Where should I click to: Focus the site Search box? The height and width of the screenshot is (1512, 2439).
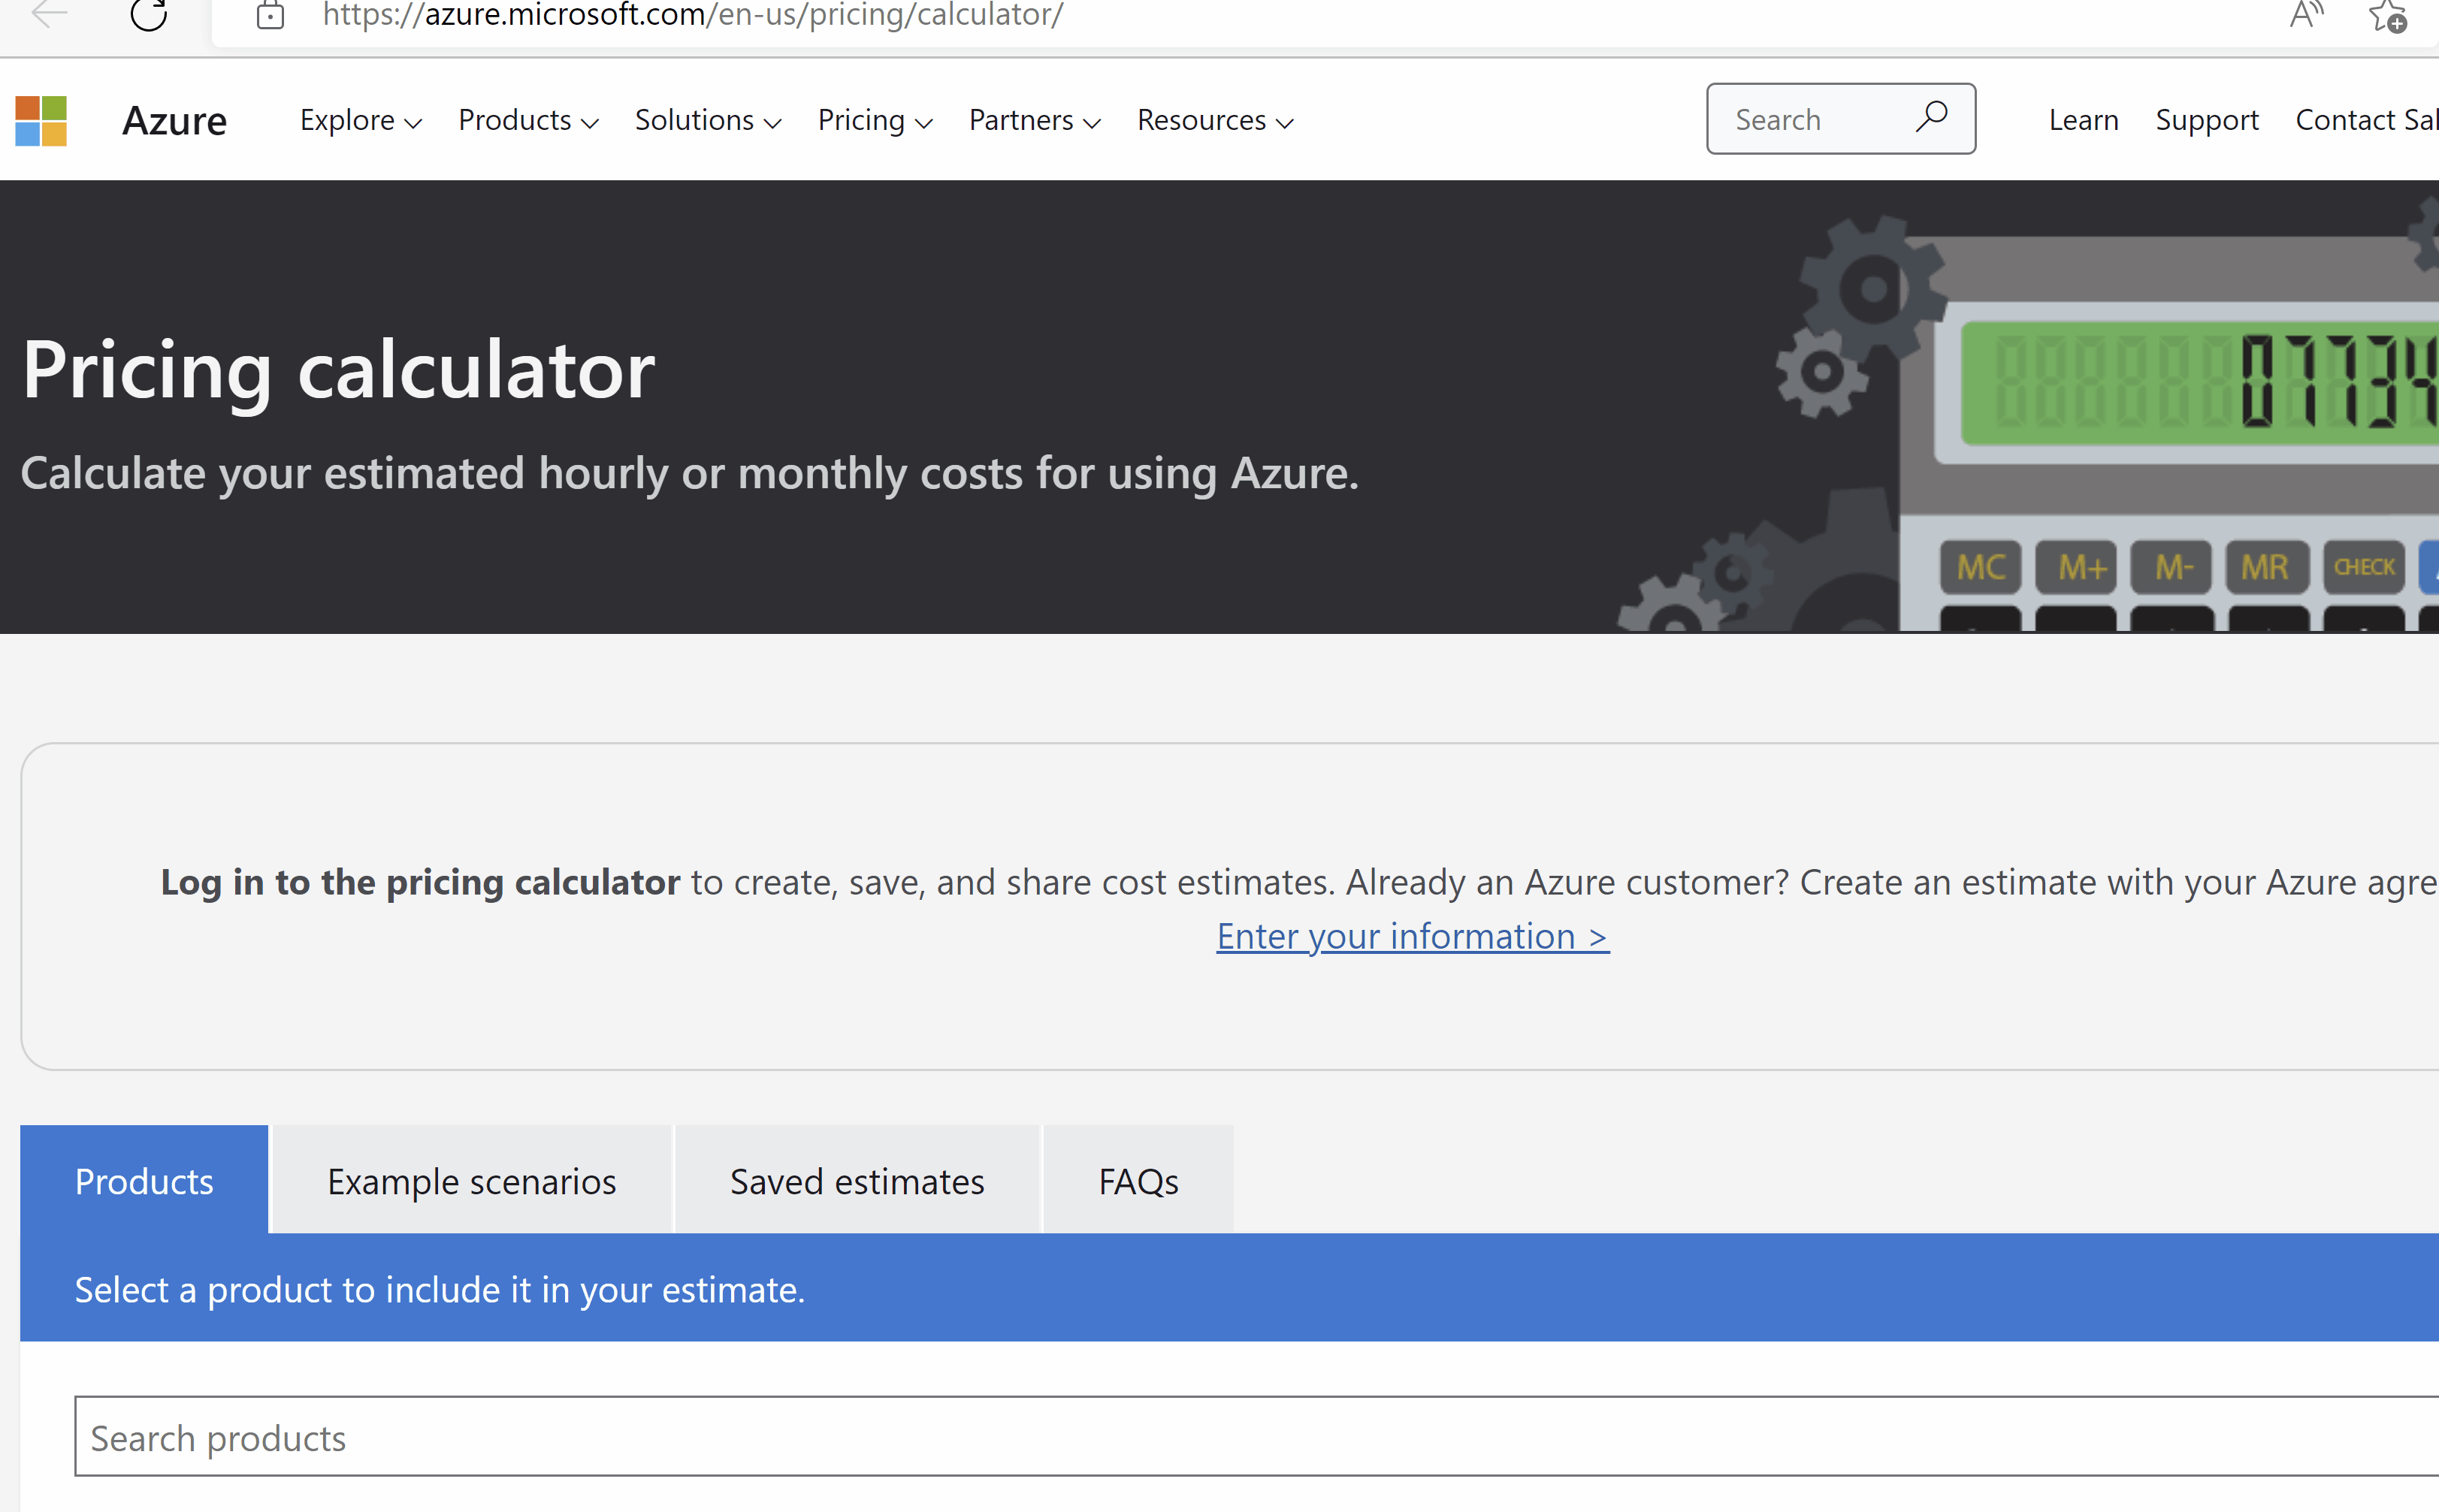click(x=1841, y=119)
